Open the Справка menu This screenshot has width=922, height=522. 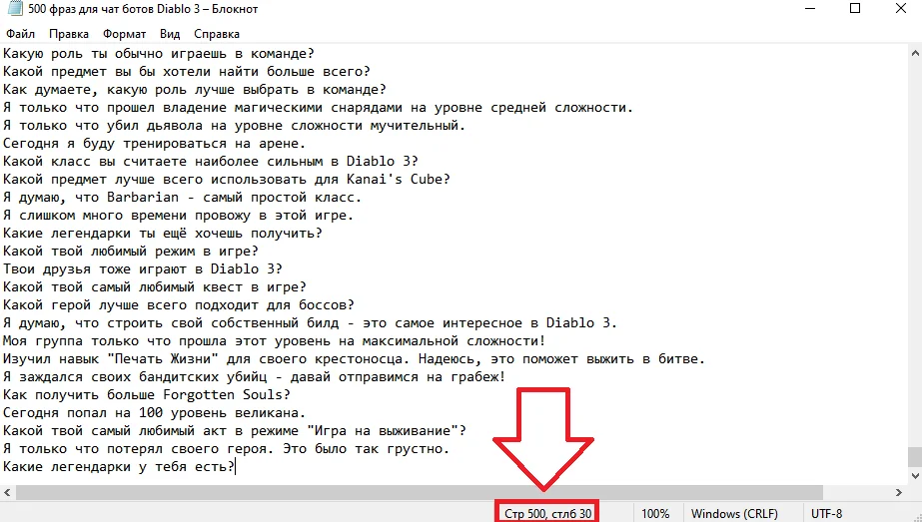pyautogui.click(x=217, y=34)
